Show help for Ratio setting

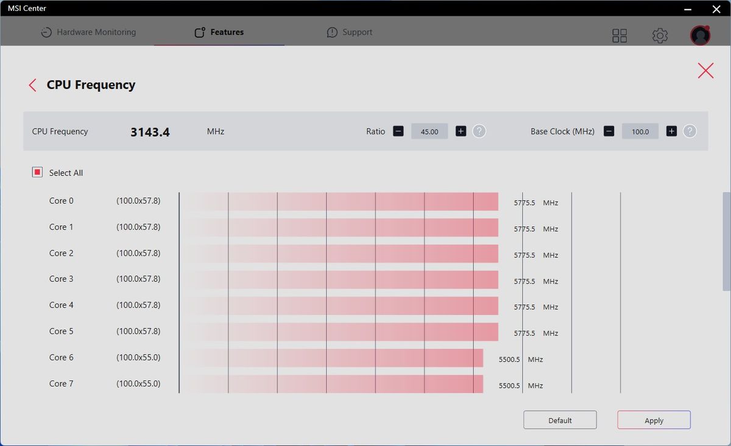[x=479, y=131]
